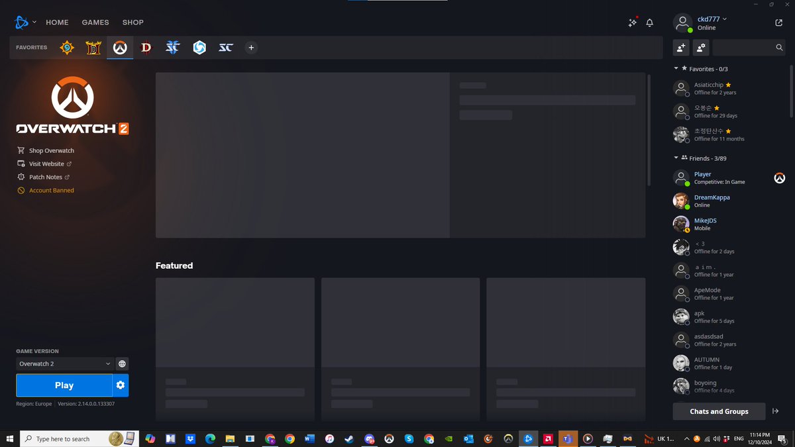Select the Overwatch favorites tab icon

click(x=120, y=48)
